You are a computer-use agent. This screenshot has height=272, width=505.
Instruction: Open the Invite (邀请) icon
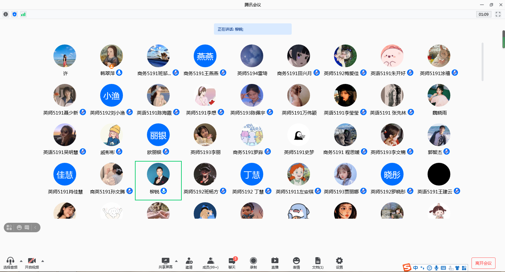[x=189, y=263]
